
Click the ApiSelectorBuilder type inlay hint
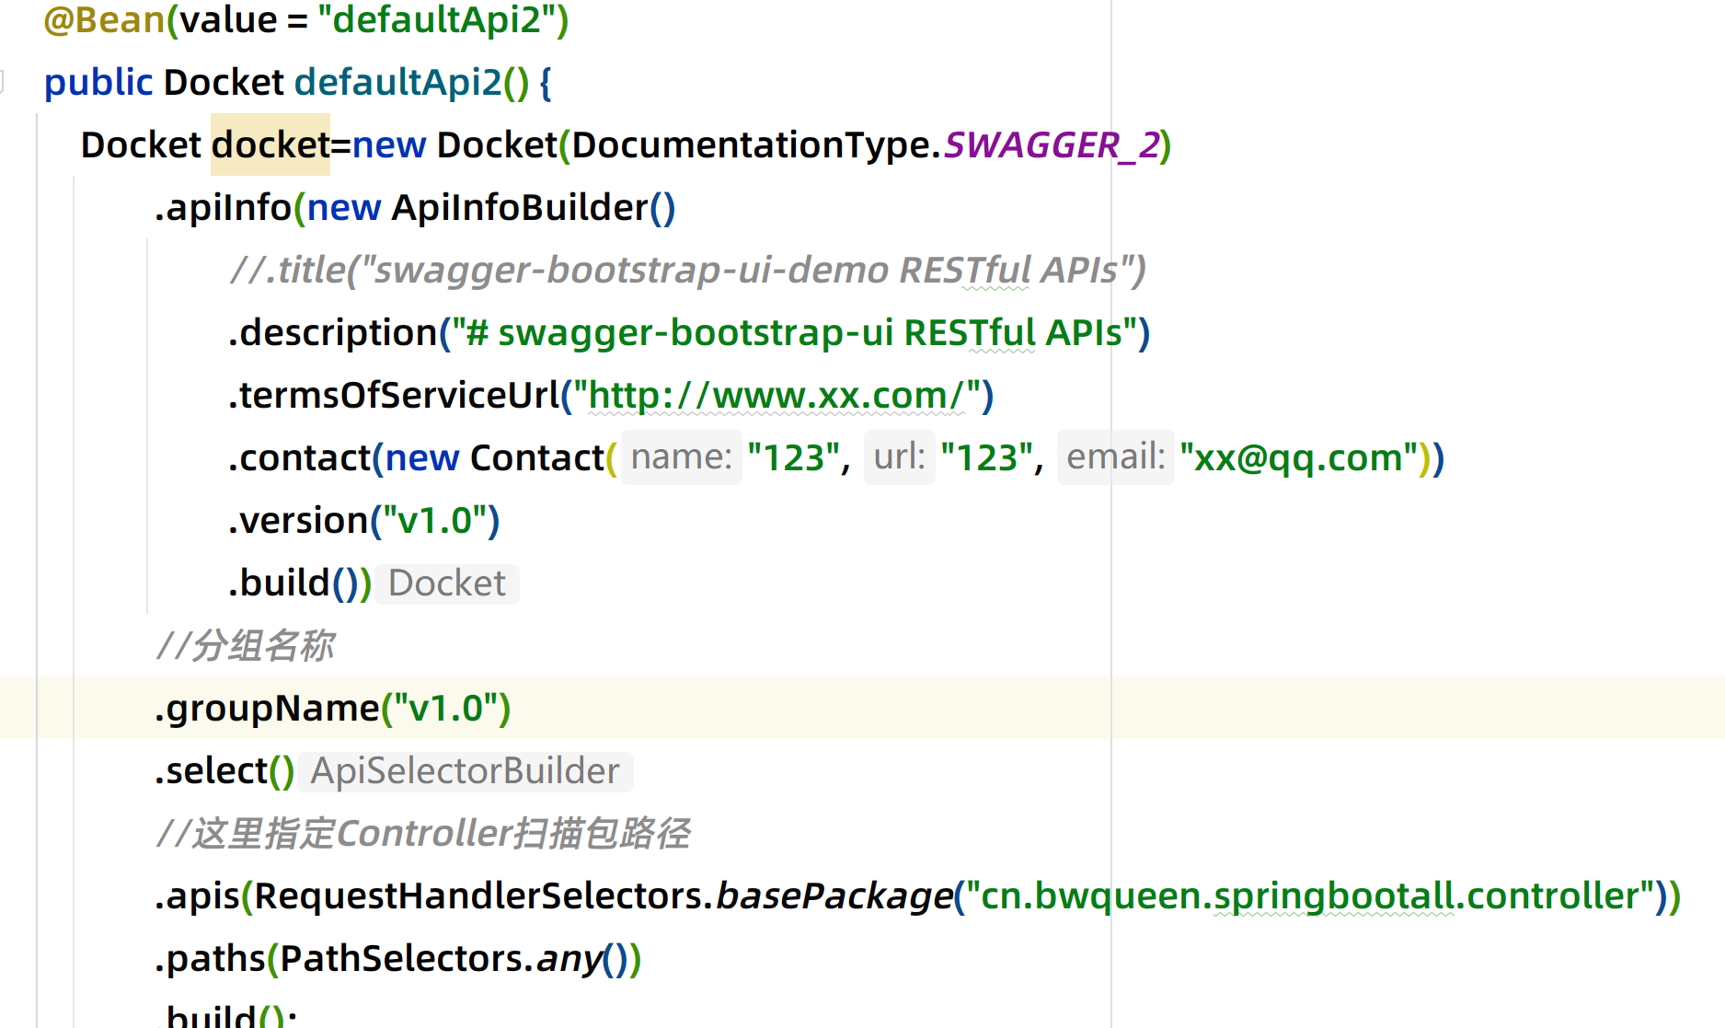click(465, 771)
